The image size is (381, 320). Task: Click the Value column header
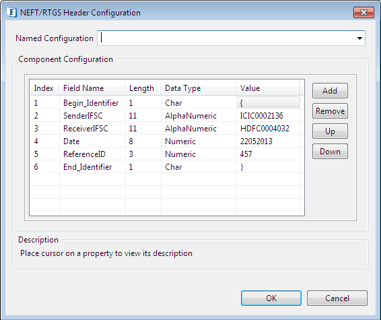click(268, 88)
